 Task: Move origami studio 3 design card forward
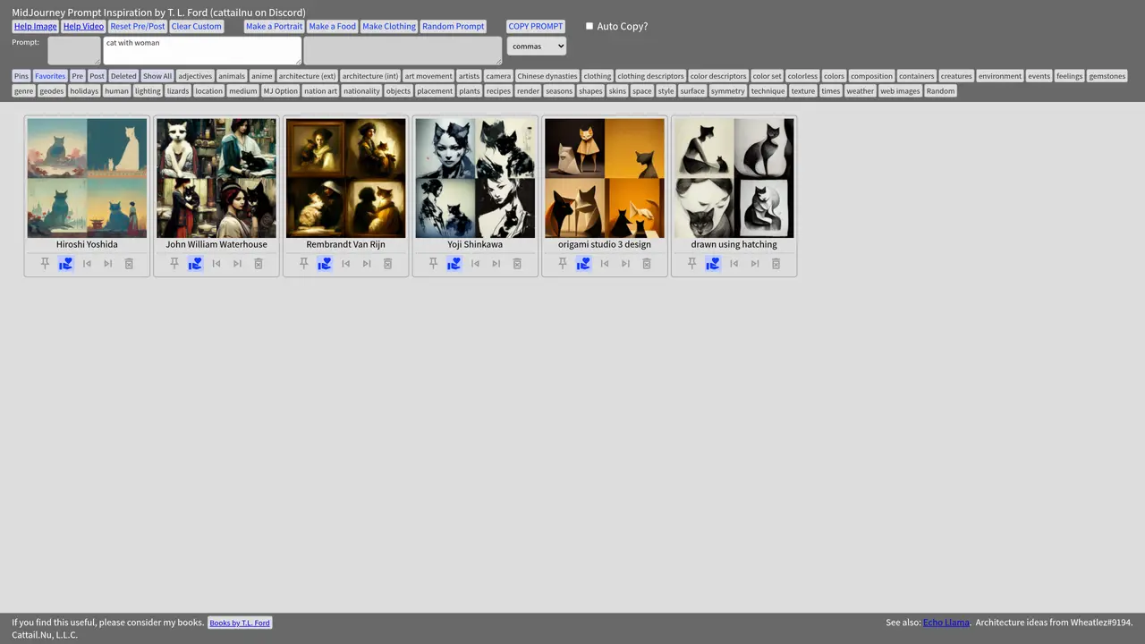point(625,264)
